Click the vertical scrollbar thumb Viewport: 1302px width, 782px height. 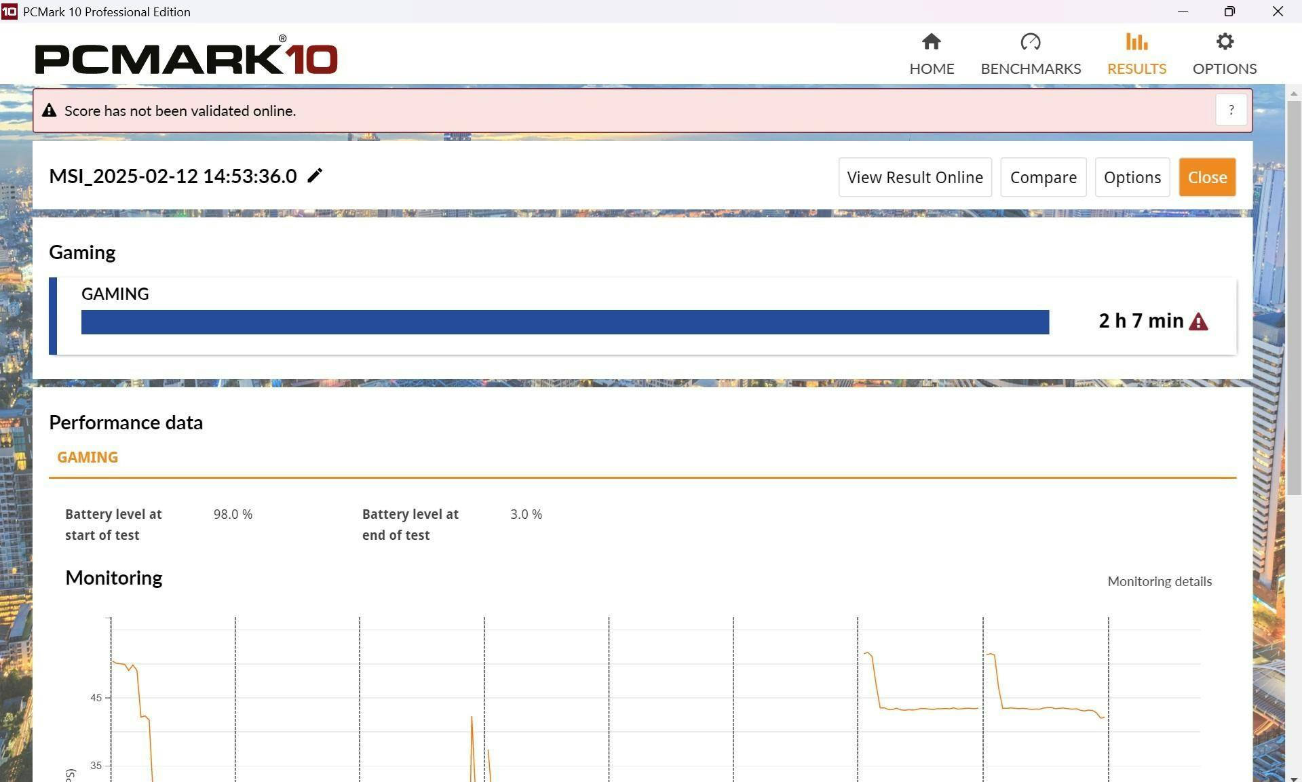coord(1294,297)
